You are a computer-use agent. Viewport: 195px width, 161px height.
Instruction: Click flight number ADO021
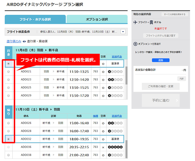click(26, 72)
